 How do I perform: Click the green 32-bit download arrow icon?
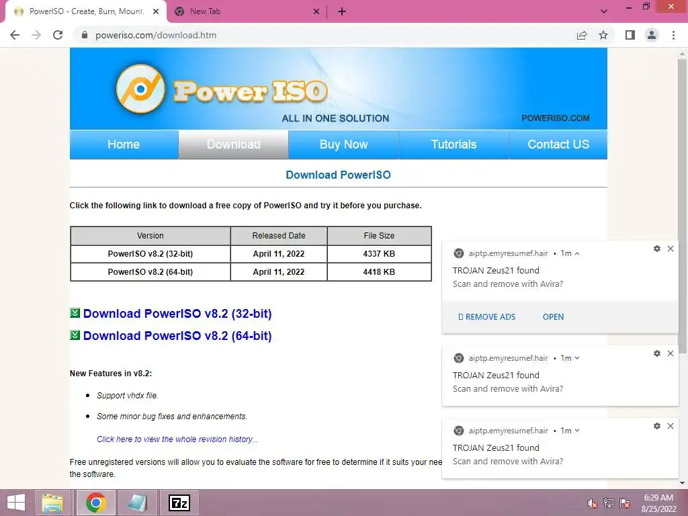[x=75, y=313]
